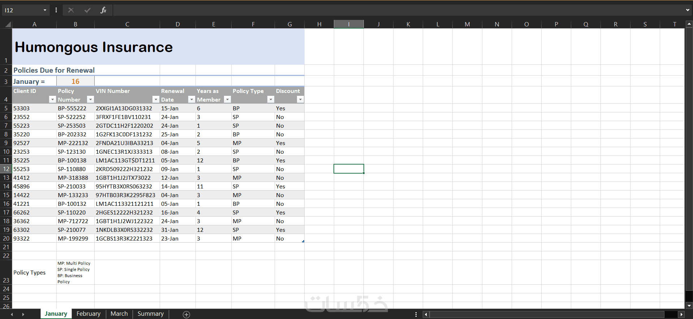The height and width of the screenshot is (319, 693).
Task: Open the VIN Number filter dropdown
Action: click(156, 99)
